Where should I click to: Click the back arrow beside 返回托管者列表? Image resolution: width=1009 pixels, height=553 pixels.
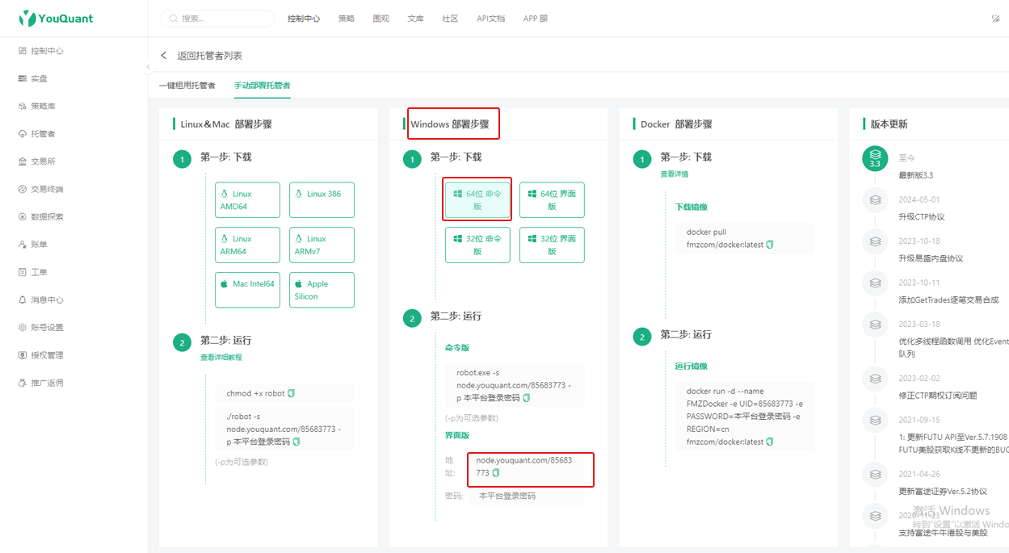click(x=164, y=56)
